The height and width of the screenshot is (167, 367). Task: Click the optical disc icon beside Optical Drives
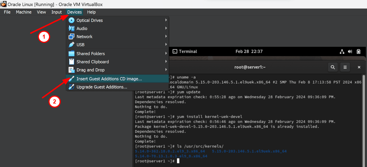click(72, 20)
